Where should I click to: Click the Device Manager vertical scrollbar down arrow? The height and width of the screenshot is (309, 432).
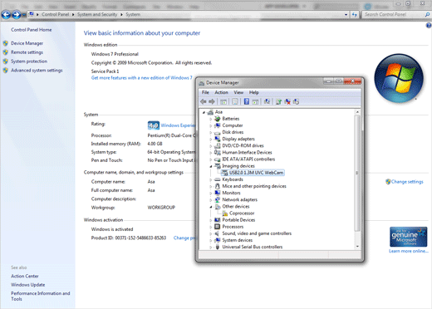(x=357, y=247)
